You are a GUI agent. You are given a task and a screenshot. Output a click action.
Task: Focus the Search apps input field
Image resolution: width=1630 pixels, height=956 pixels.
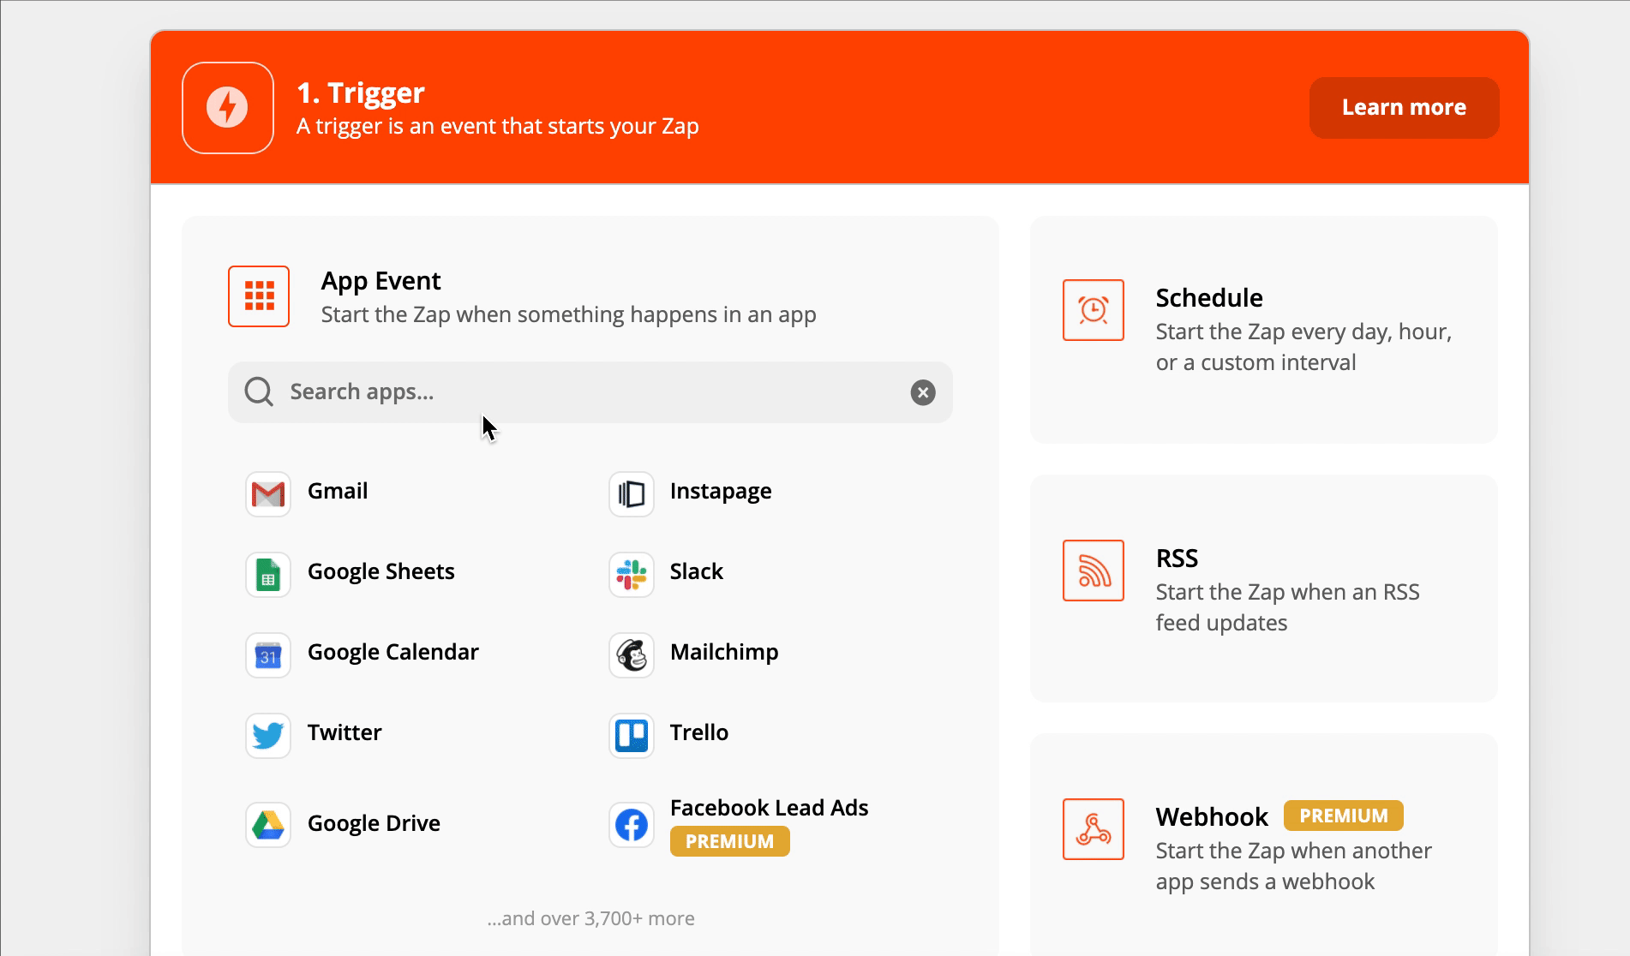coord(590,392)
